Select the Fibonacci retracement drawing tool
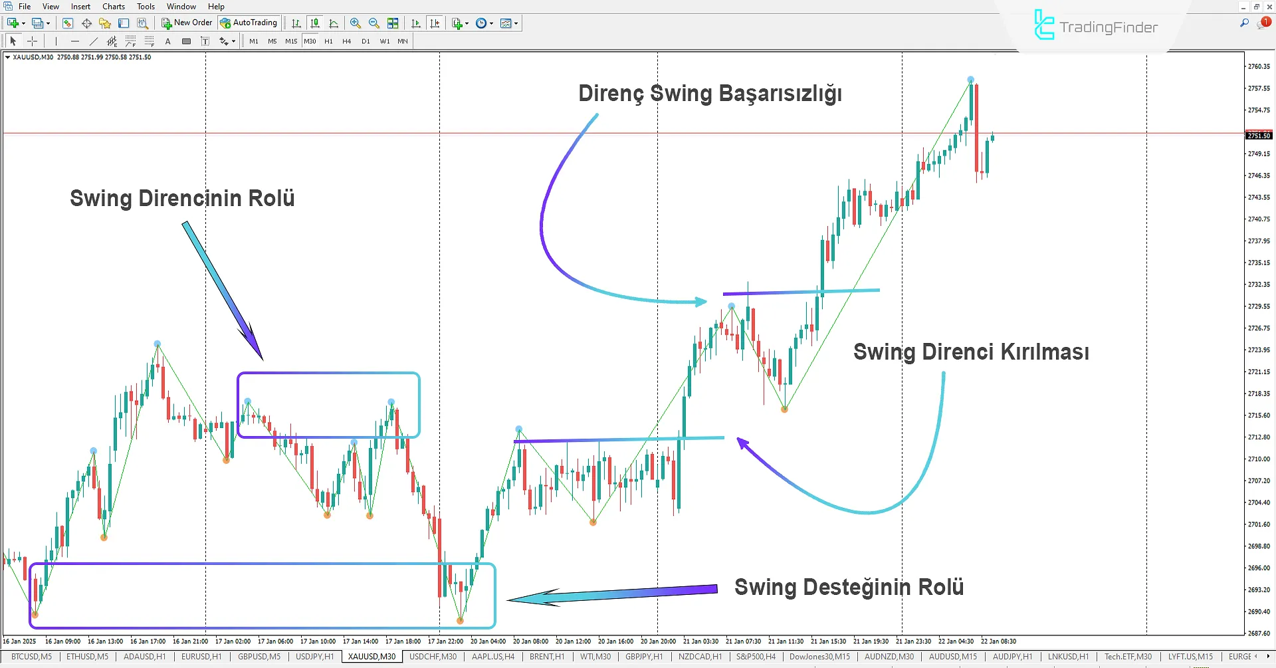The width and height of the screenshot is (1276, 668). click(149, 41)
